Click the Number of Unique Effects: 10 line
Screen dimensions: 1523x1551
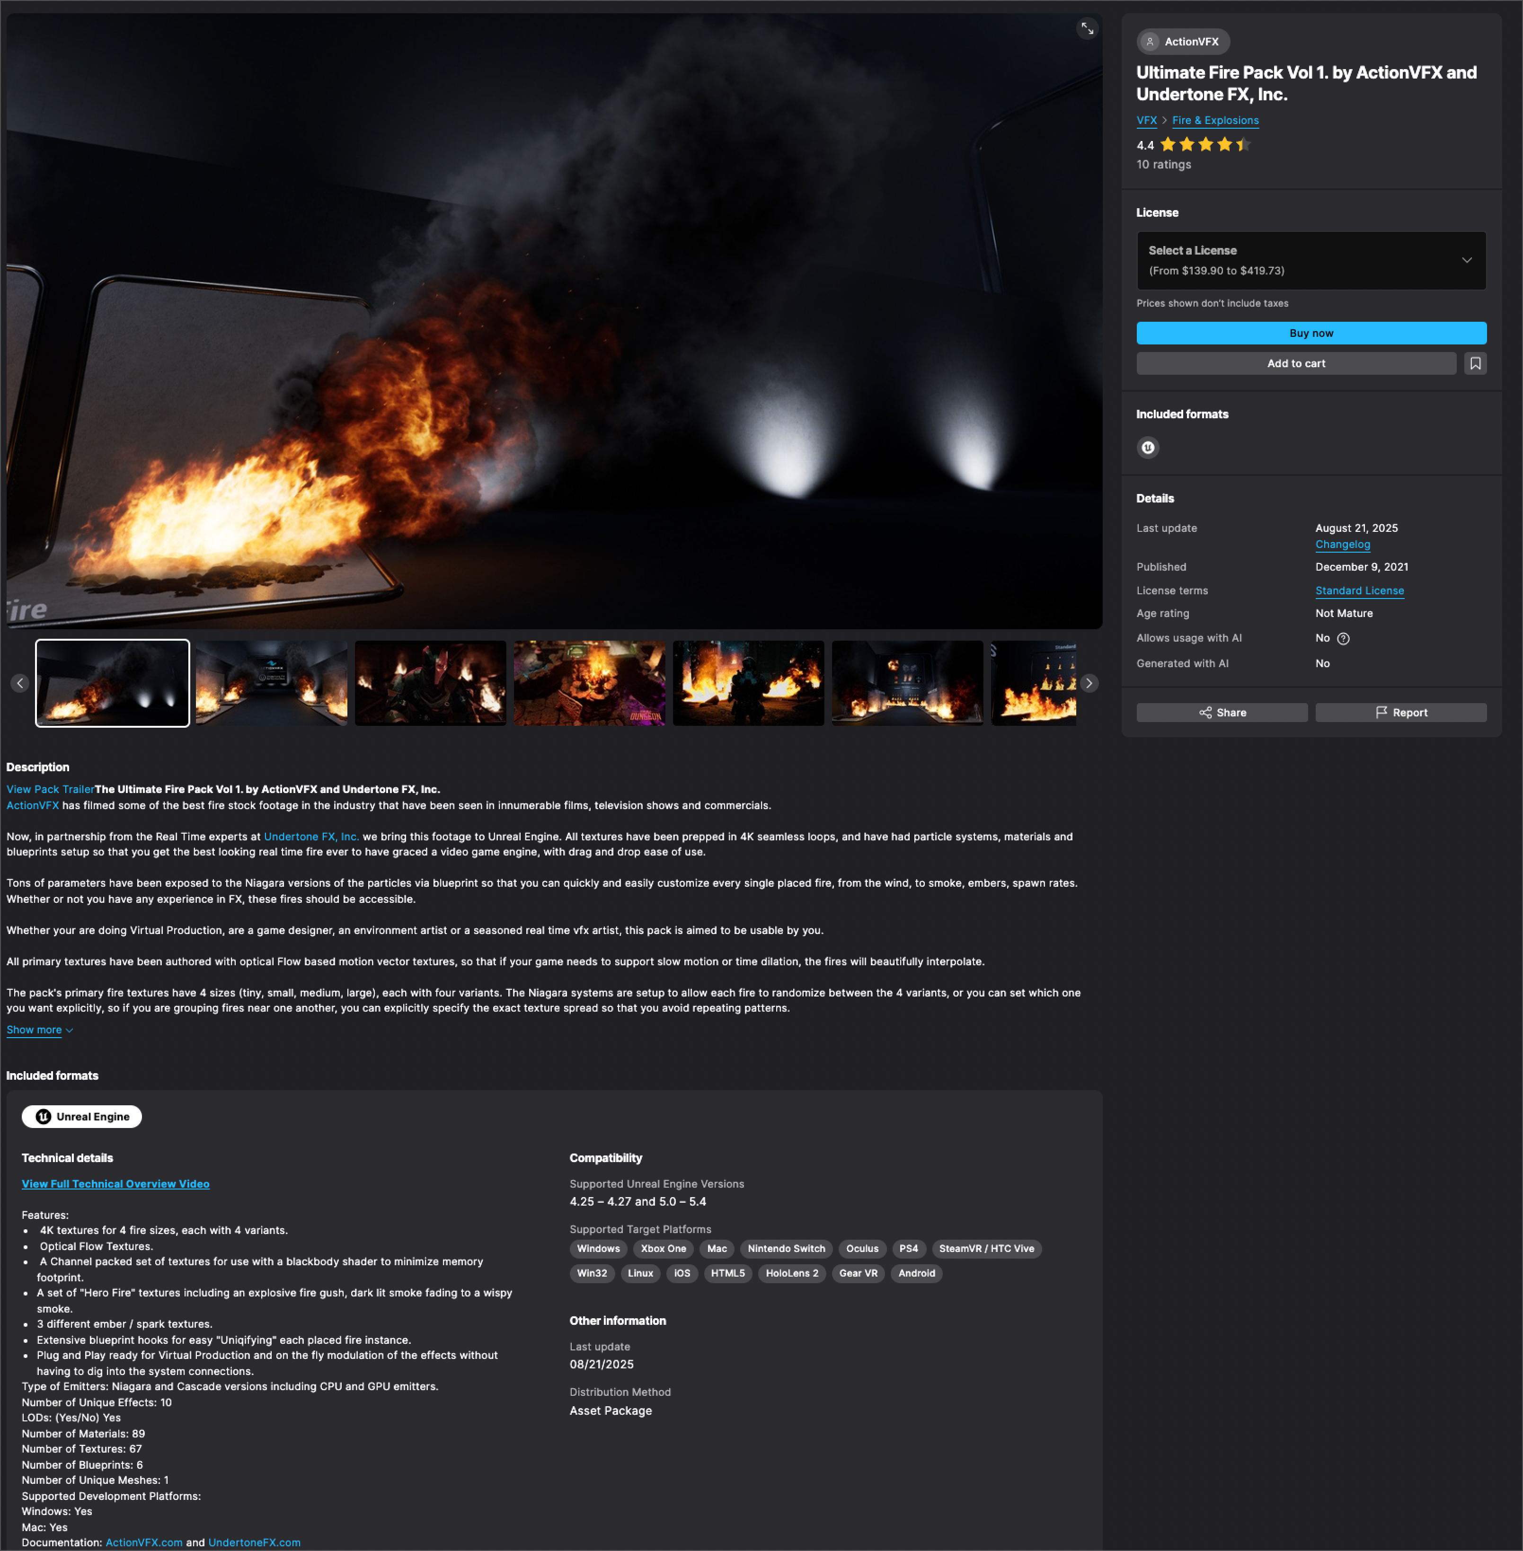click(x=97, y=1403)
